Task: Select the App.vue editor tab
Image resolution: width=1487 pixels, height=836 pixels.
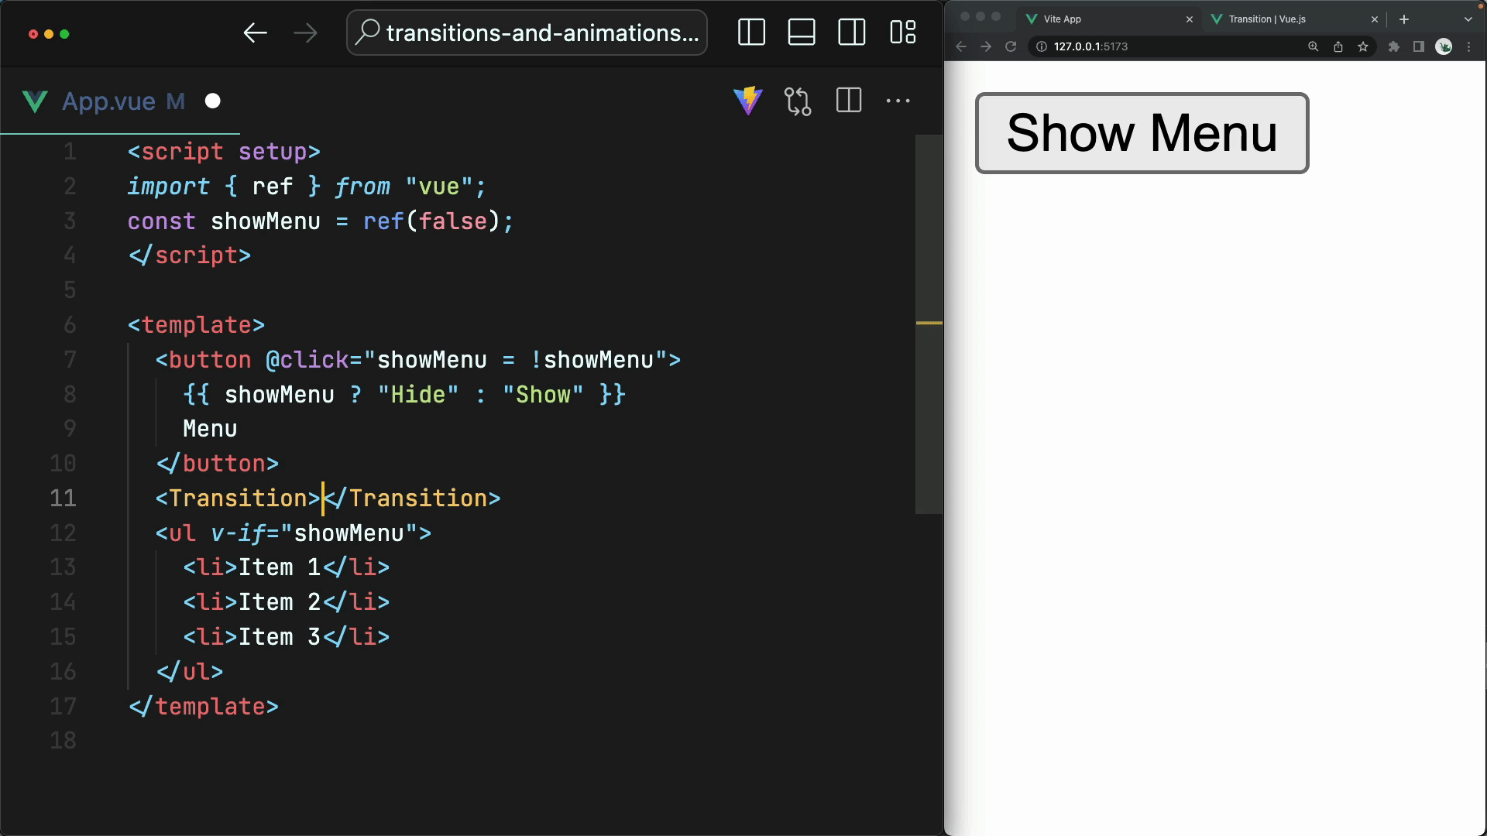Action: (120, 101)
